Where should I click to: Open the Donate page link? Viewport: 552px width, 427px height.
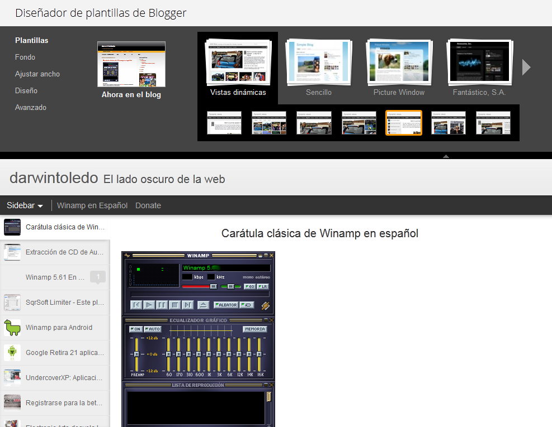pyautogui.click(x=148, y=205)
